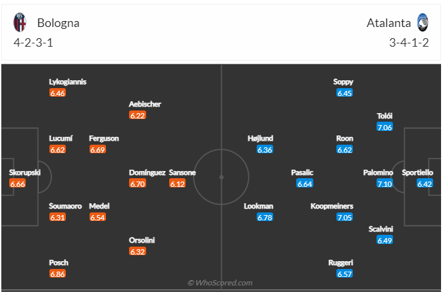Open the Bologna team name link

pyautogui.click(x=58, y=23)
